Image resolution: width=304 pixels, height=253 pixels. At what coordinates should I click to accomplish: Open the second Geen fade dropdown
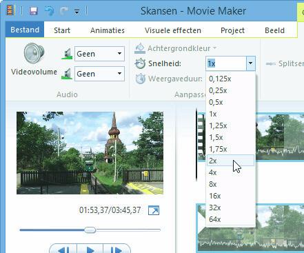(99, 74)
